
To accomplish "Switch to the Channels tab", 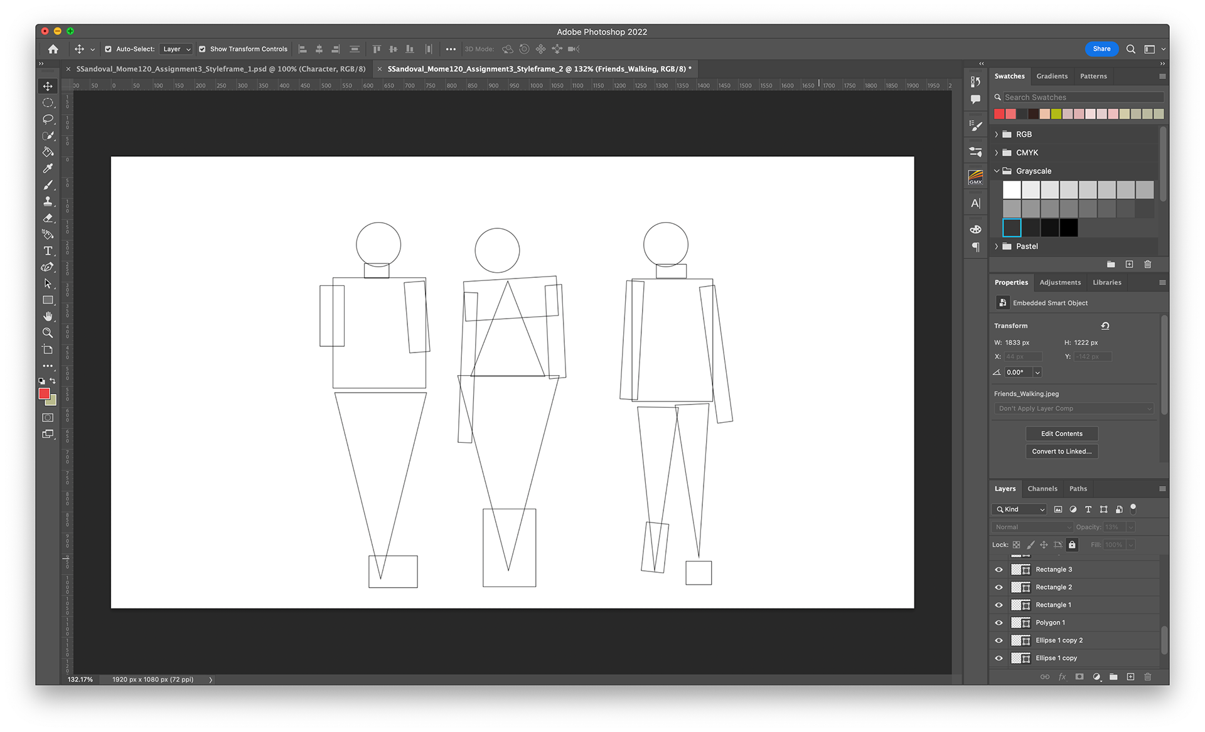I will coord(1042,489).
